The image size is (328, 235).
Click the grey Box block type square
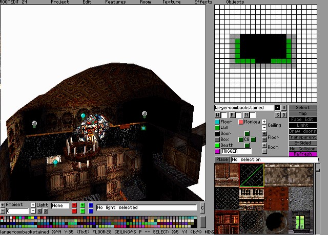click(x=217, y=139)
